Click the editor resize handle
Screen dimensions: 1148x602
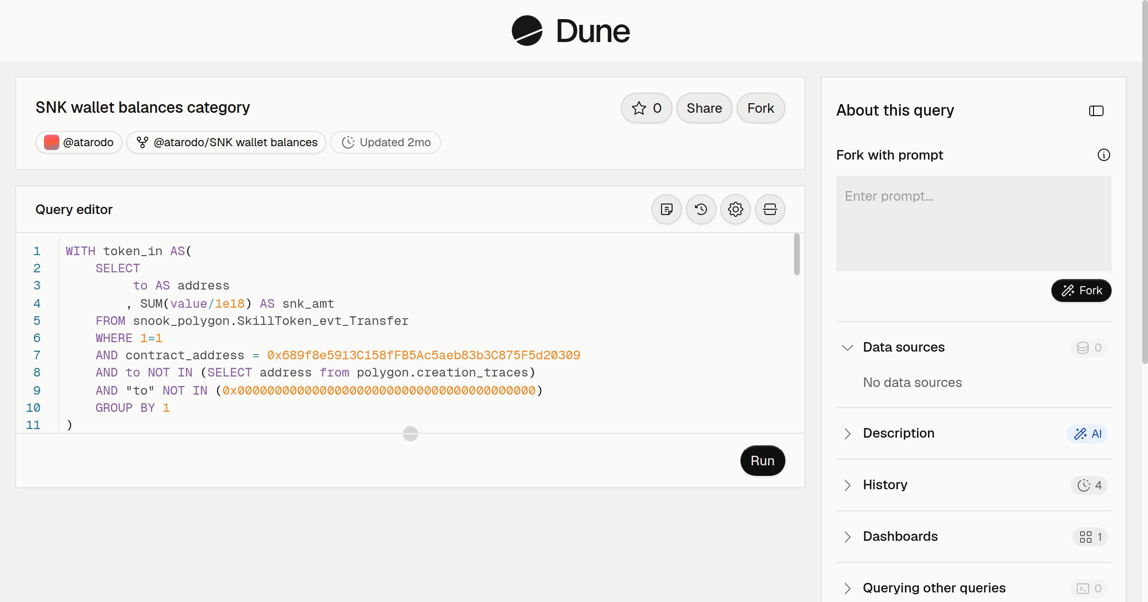click(410, 434)
